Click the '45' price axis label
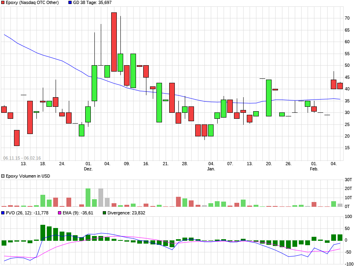This screenshot has width=360, height=268. [347, 77]
